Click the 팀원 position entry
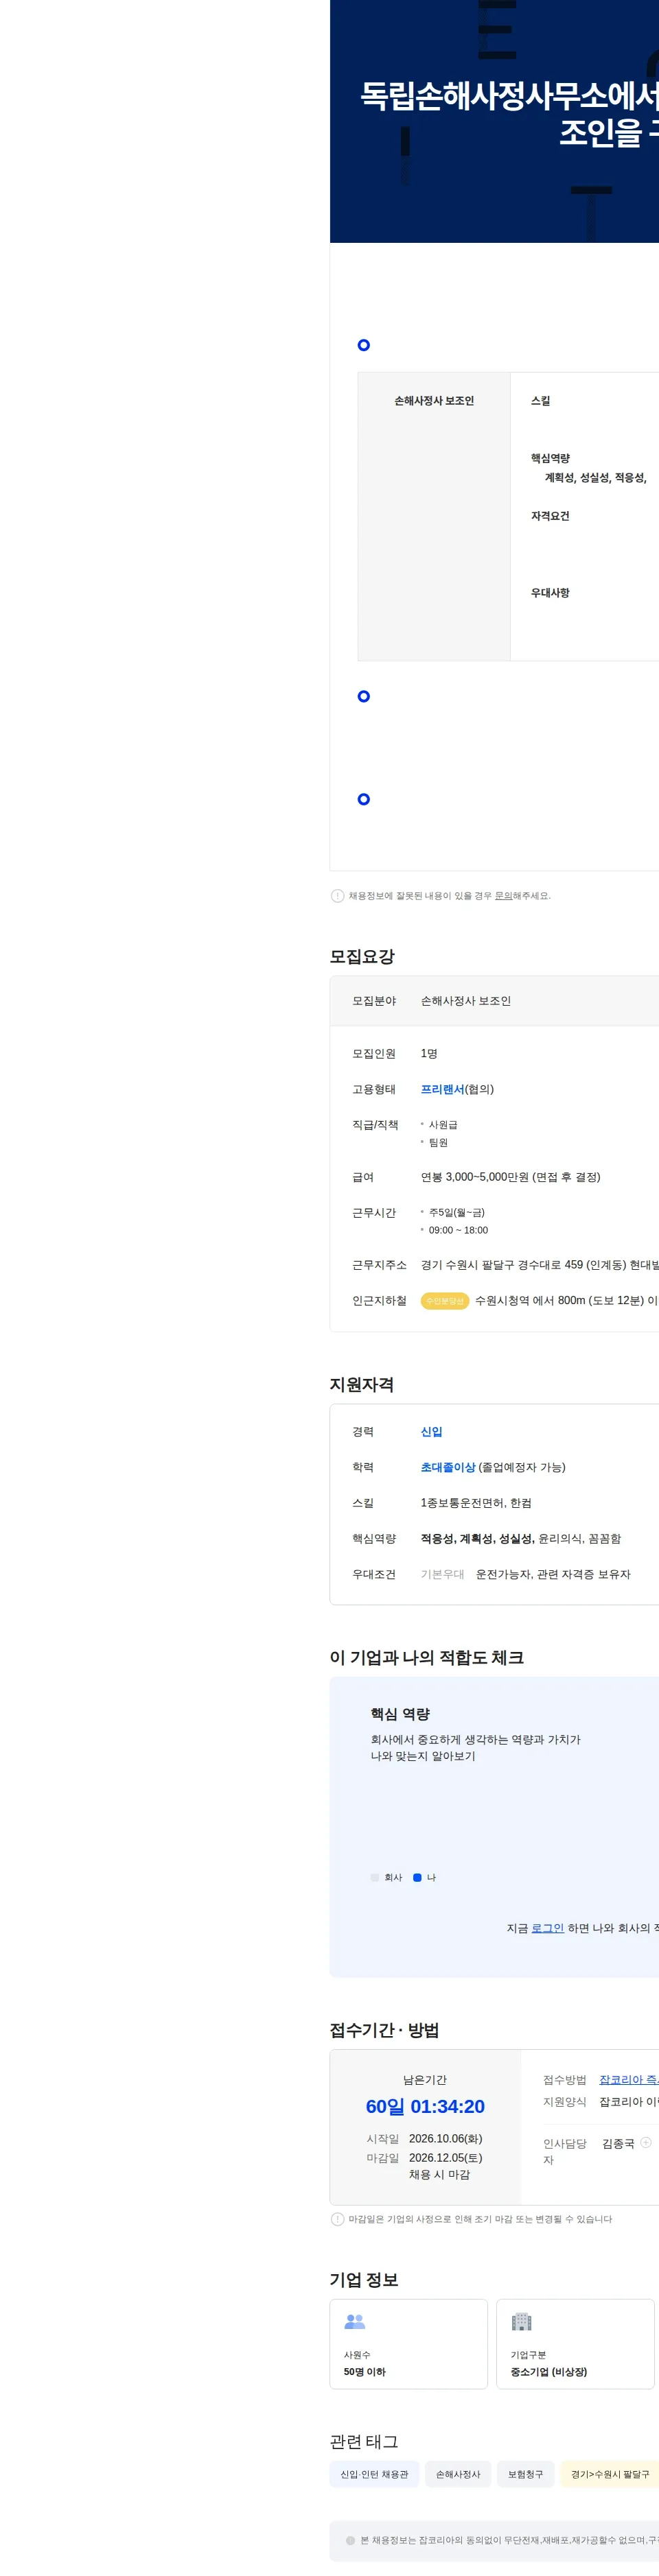The height and width of the screenshot is (2576, 659). coord(438,1143)
